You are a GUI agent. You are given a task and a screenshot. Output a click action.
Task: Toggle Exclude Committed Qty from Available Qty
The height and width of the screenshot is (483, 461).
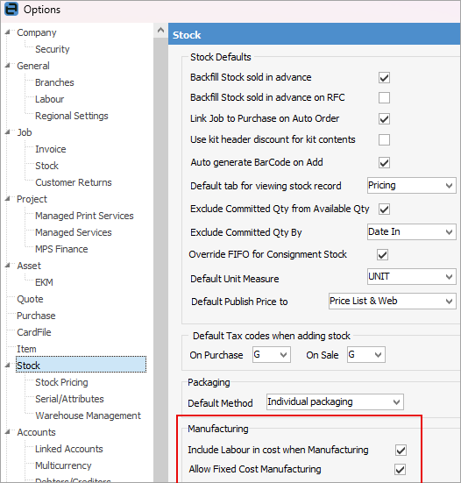pyautogui.click(x=384, y=210)
